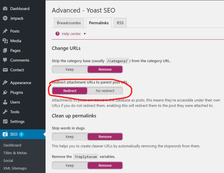This screenshot has height=173, width=224.
Task: Open the Help center link
Action: (x=71, y=34)
